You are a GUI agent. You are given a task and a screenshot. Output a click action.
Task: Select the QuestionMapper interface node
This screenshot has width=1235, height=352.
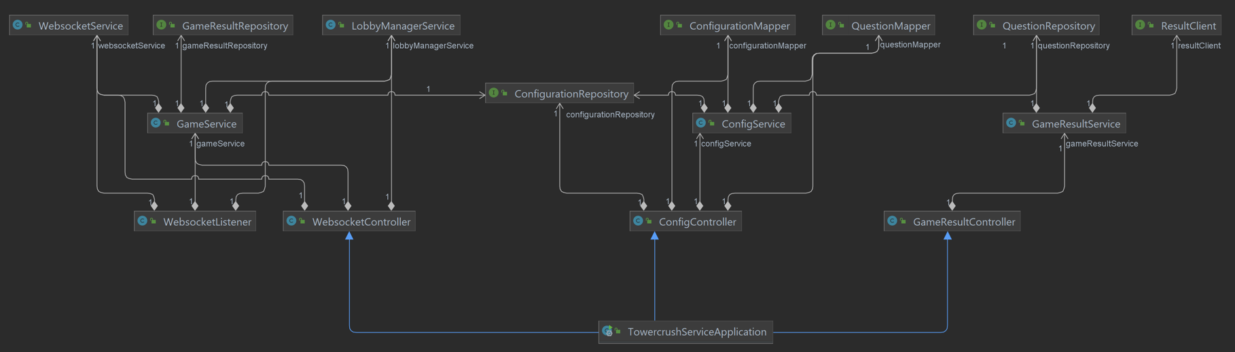click(x=878, y=26)
